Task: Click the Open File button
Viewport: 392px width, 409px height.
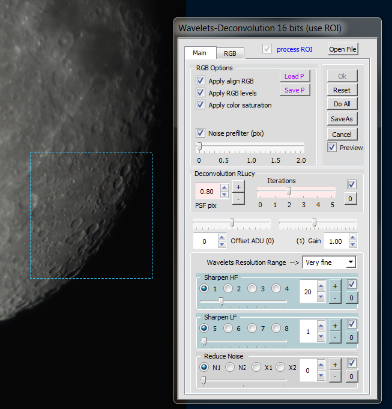Action: coord(343,49)
